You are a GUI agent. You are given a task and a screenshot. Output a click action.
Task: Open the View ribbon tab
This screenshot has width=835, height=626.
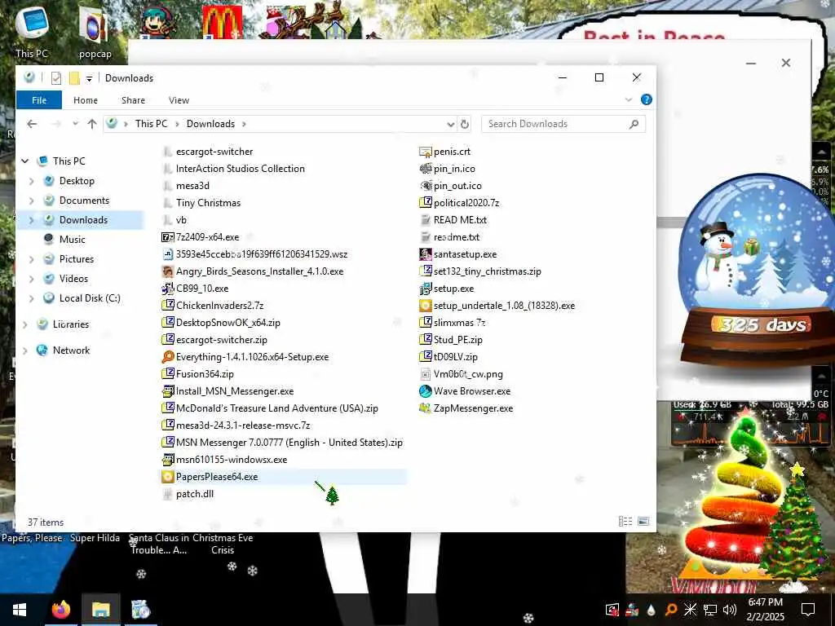point(179,100)
